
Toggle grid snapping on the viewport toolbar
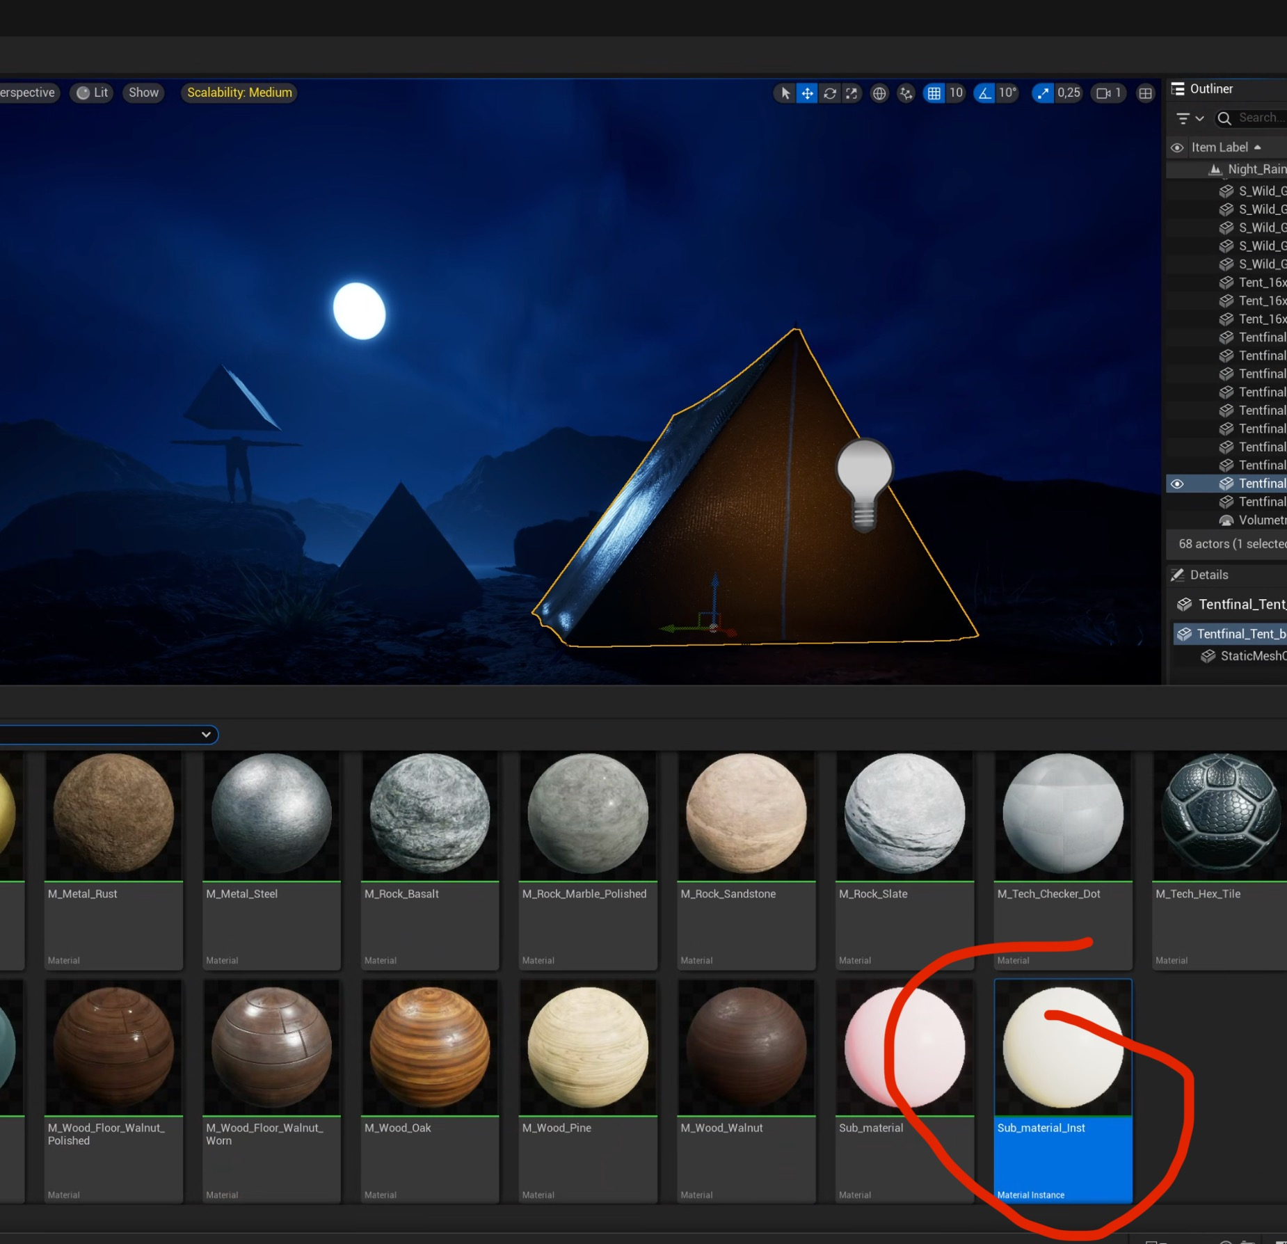point(934,93)
